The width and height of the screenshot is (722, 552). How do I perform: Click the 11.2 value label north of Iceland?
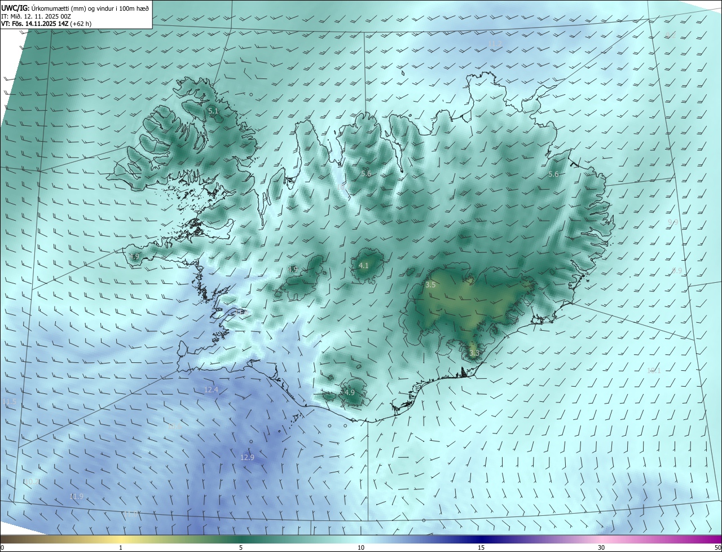point(495,43)
